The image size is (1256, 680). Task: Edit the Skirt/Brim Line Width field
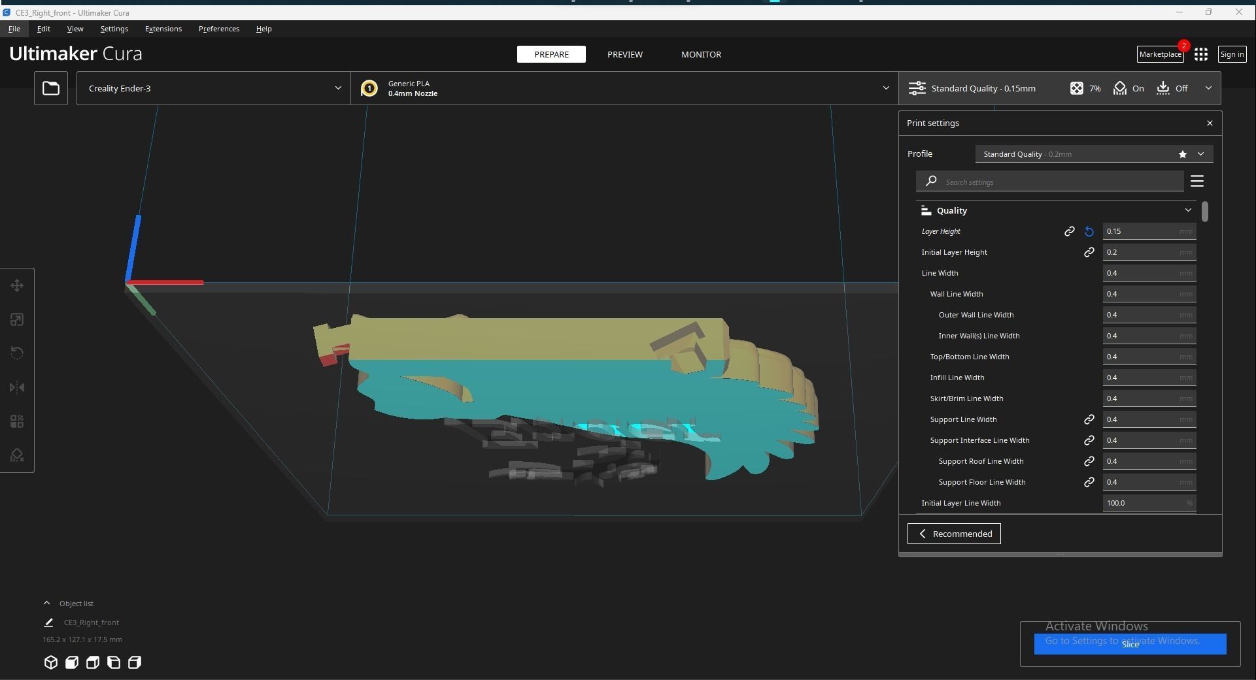(x=1149, y=398)
